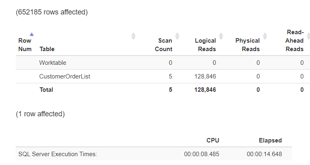Select the Worktable row name cell
The height and width of the screenshot is (165, 310).
(53, 63)
